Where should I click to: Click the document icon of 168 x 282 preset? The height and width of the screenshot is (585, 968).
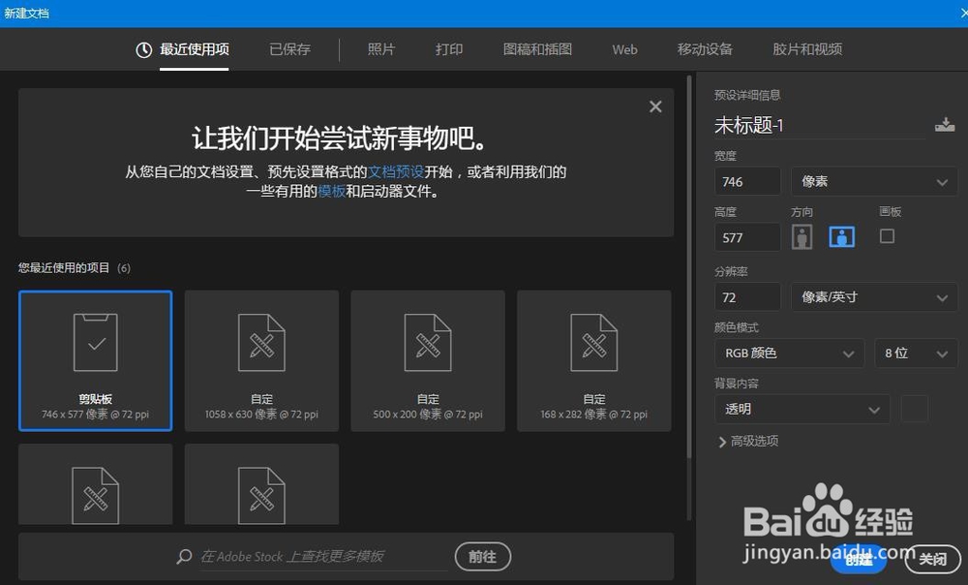(594, 342)
